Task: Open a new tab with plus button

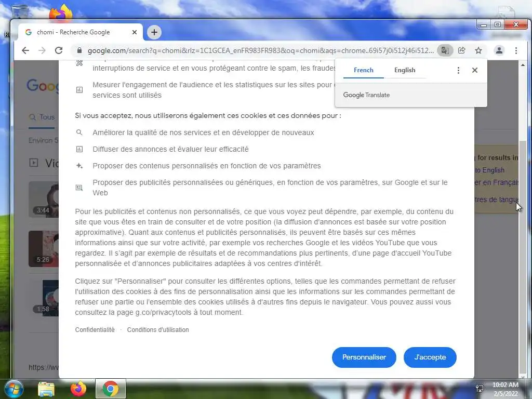Action: pyautogui.click(x=154, y=32)
